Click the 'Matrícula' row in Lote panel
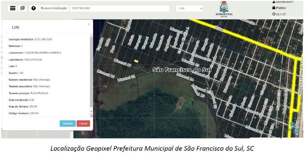Viewport: 305px width, 155px height. click(16, 46)
